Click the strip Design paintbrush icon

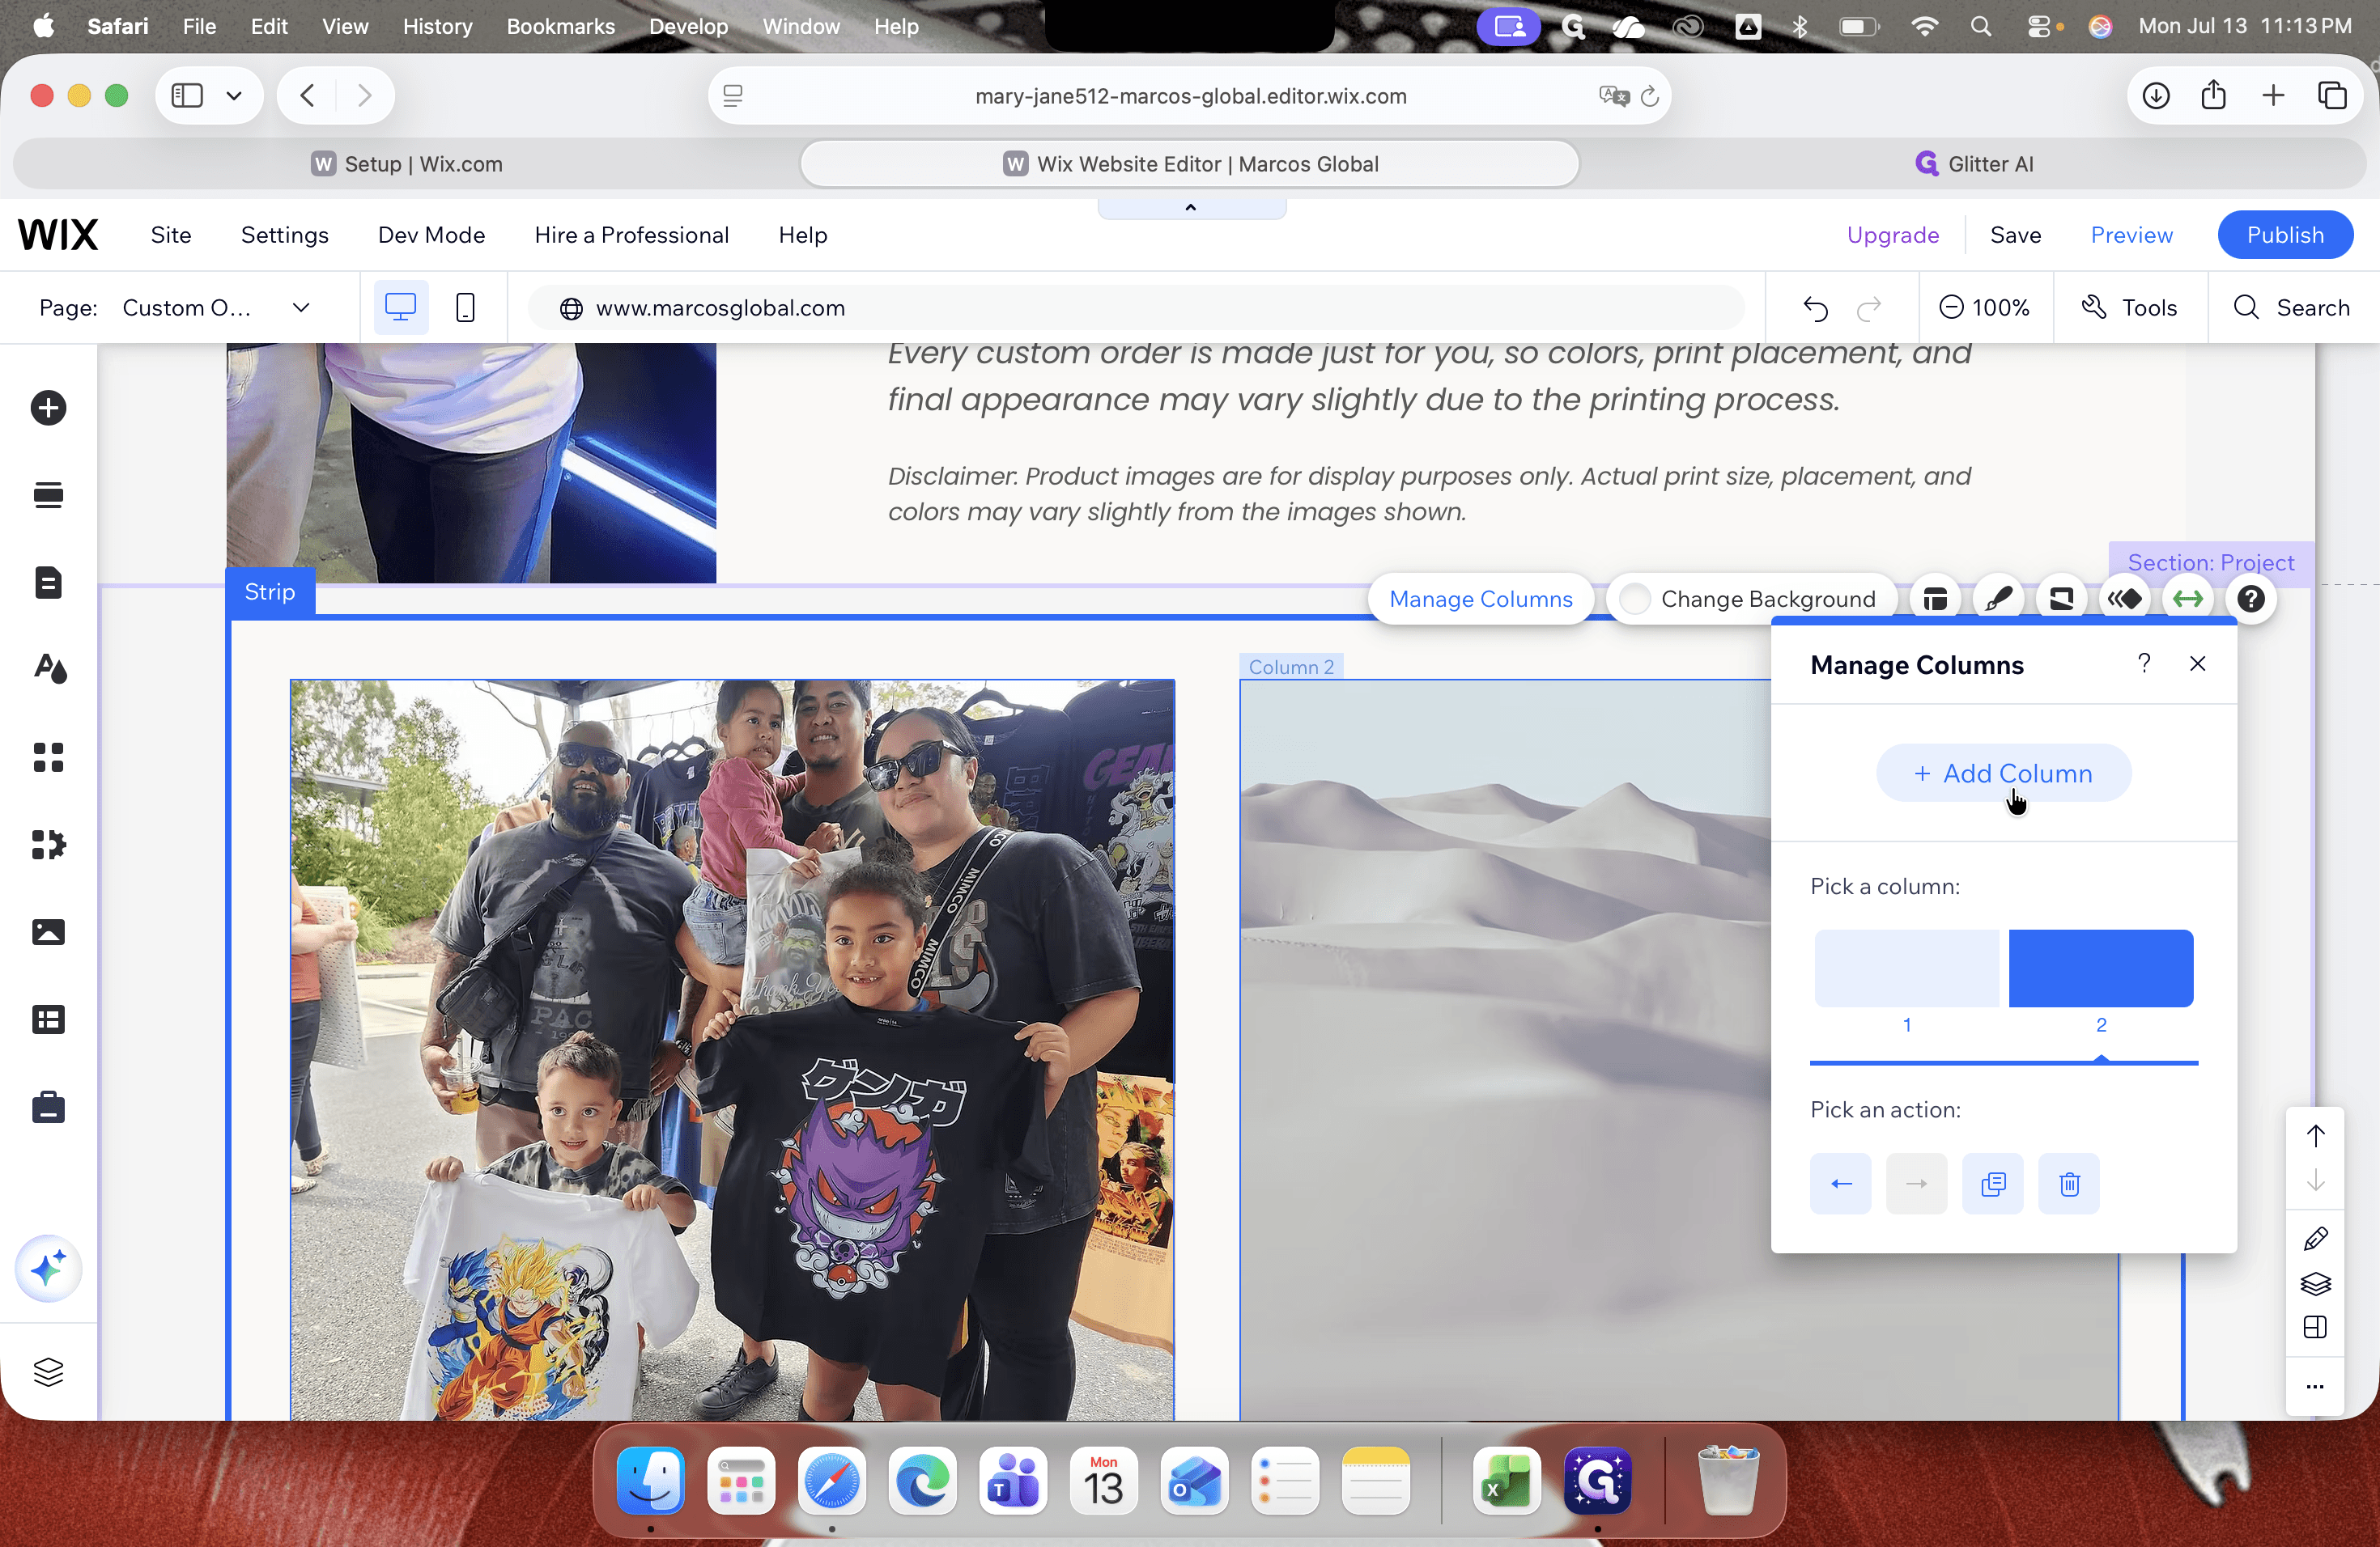(x=1998, y=599)
